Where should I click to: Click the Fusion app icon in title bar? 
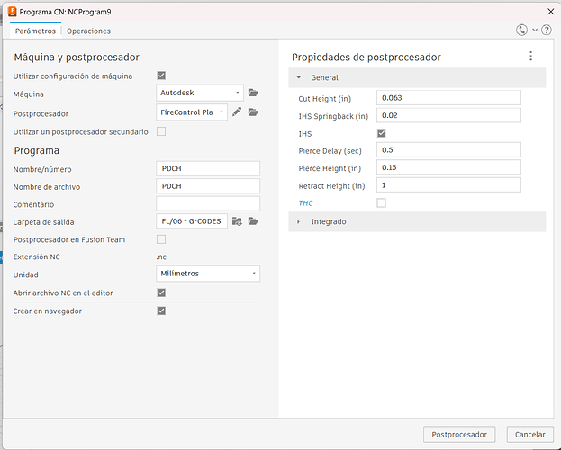point(13,12)
